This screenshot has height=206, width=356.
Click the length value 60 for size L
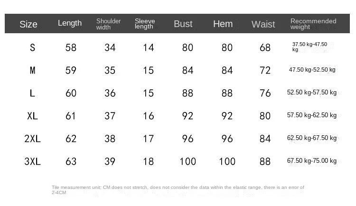[x=71, y=93]
